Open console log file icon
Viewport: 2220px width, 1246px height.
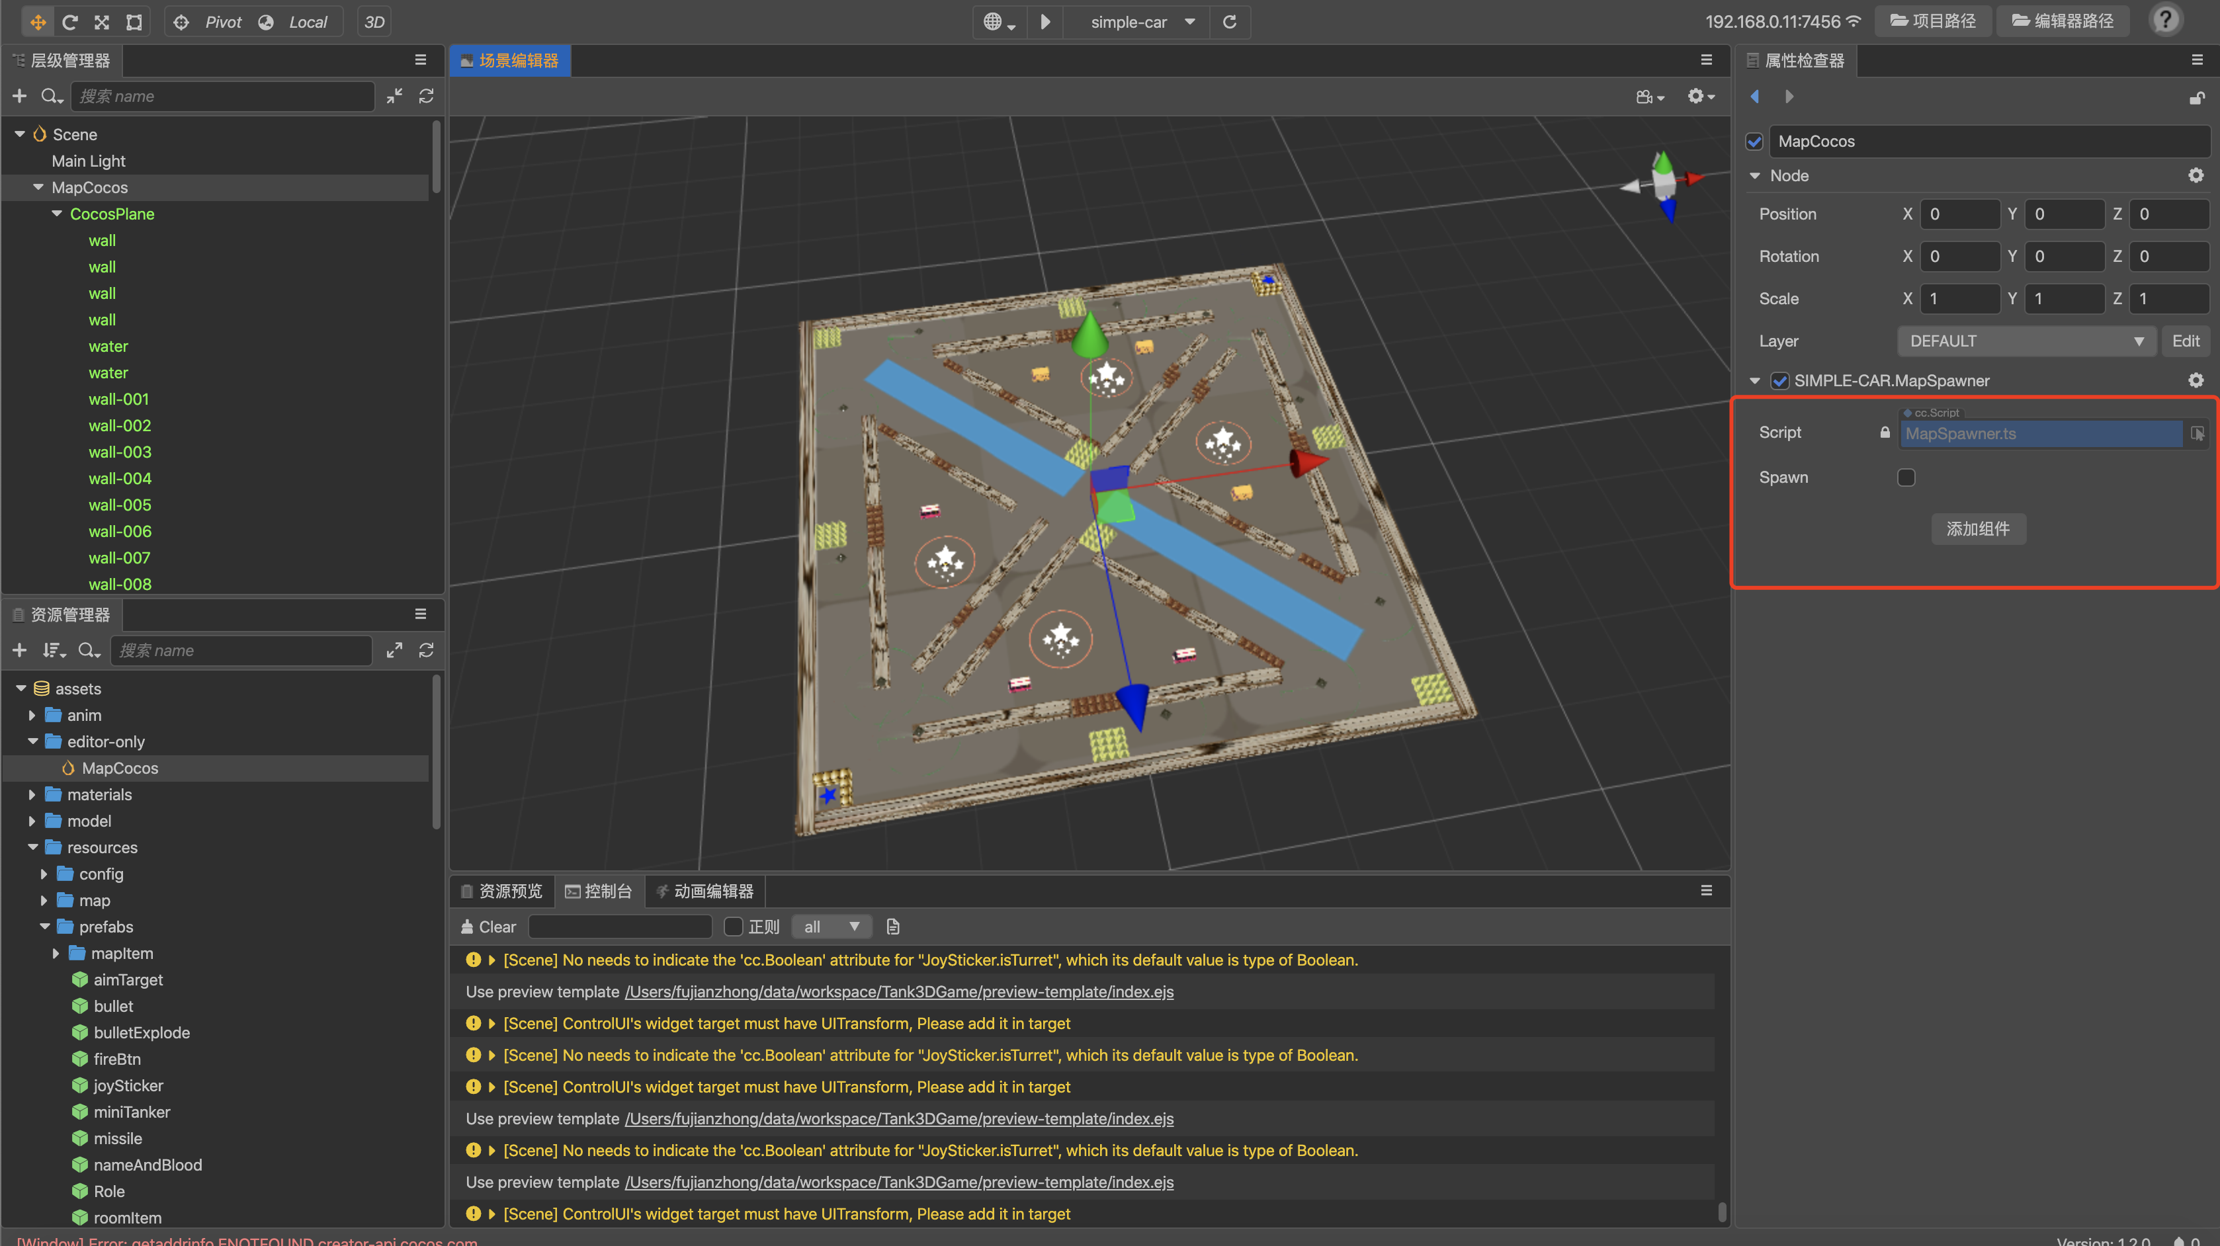tap(893, 927)
